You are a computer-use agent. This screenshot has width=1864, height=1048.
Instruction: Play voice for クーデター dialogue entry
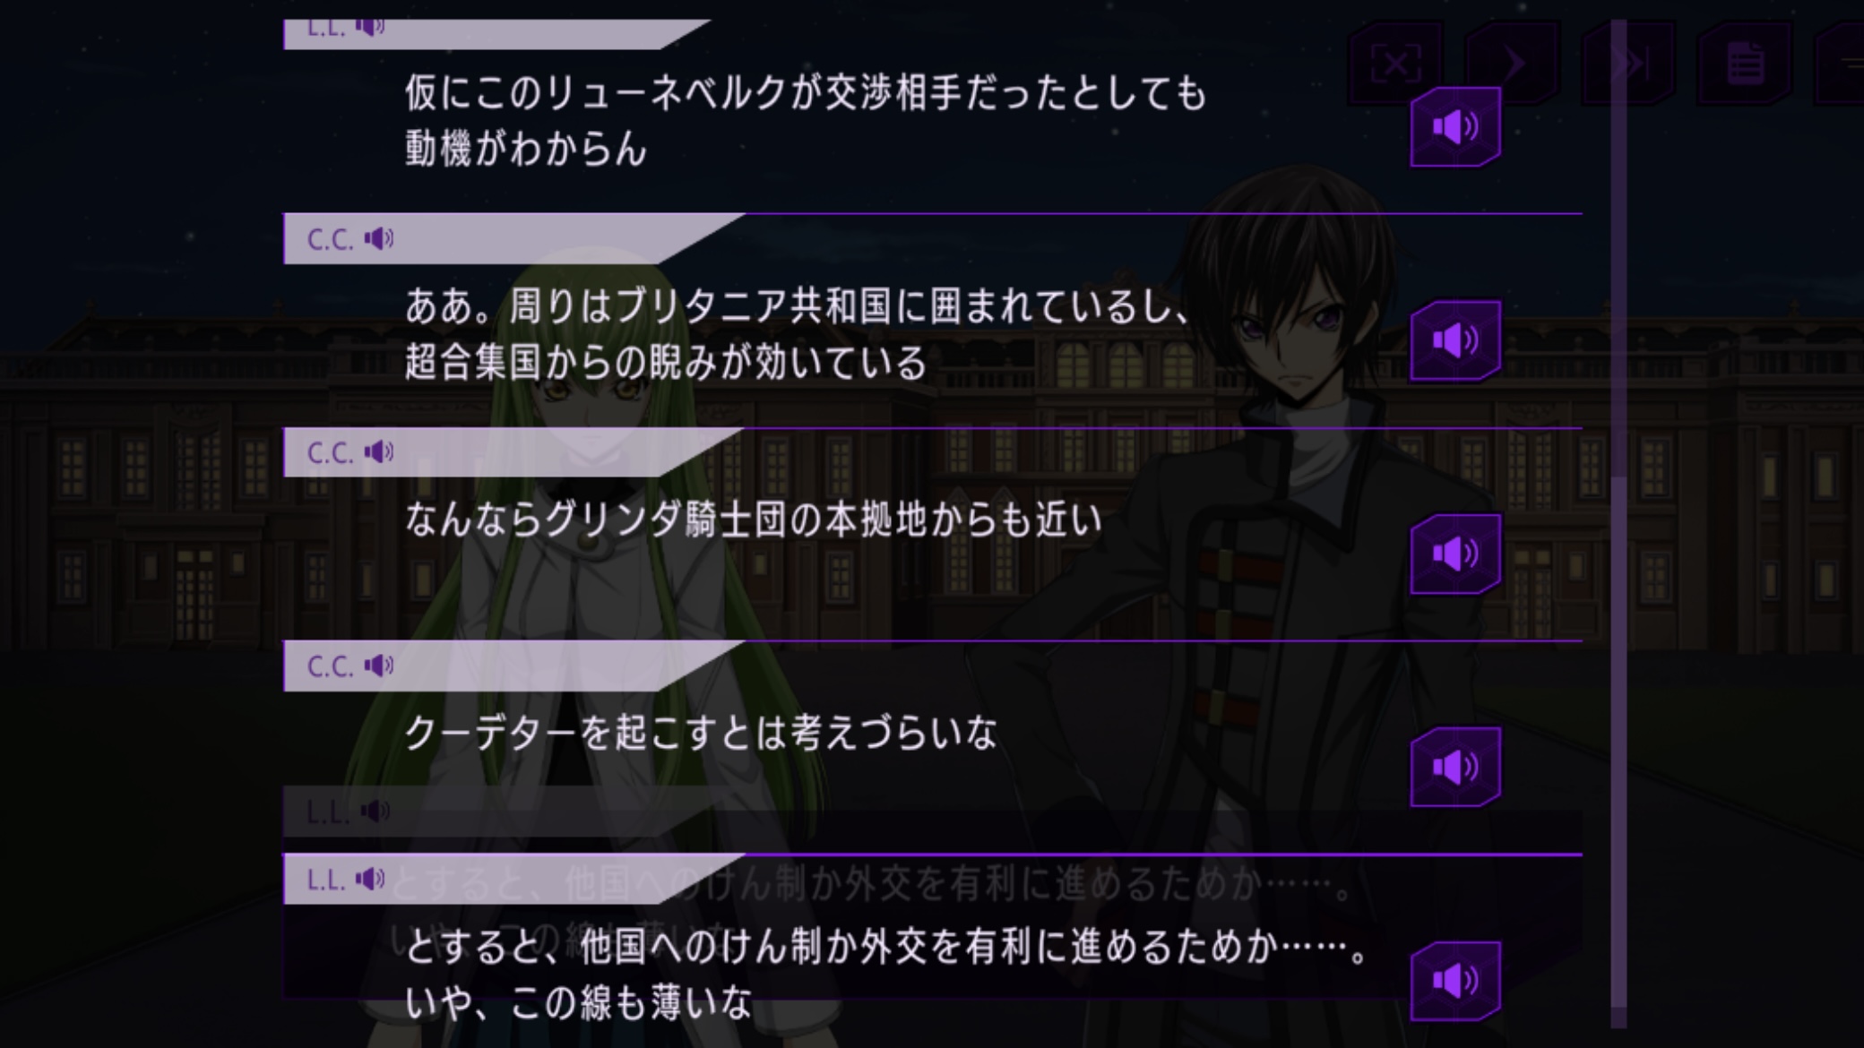coord(1455,767)
